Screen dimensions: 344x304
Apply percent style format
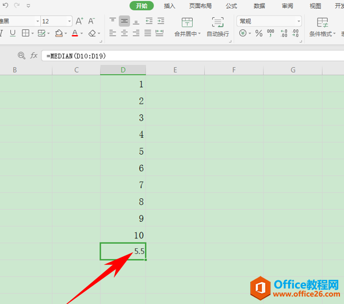coord(259,33)
